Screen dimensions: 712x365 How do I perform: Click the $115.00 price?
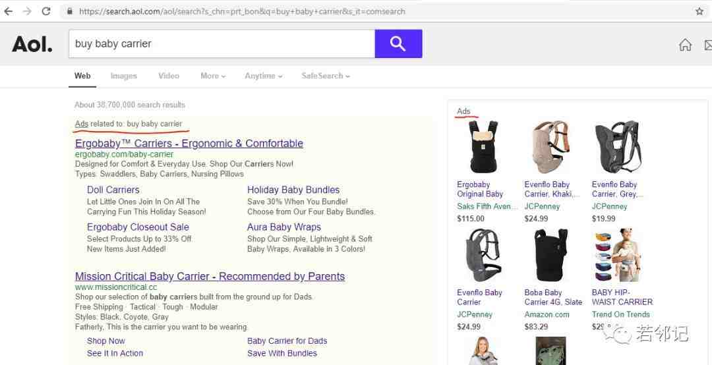pyautogui.click(x=471, y=219)
